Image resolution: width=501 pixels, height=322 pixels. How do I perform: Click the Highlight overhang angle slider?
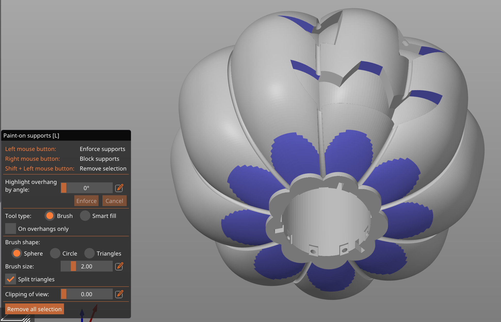tap(86, 188)
